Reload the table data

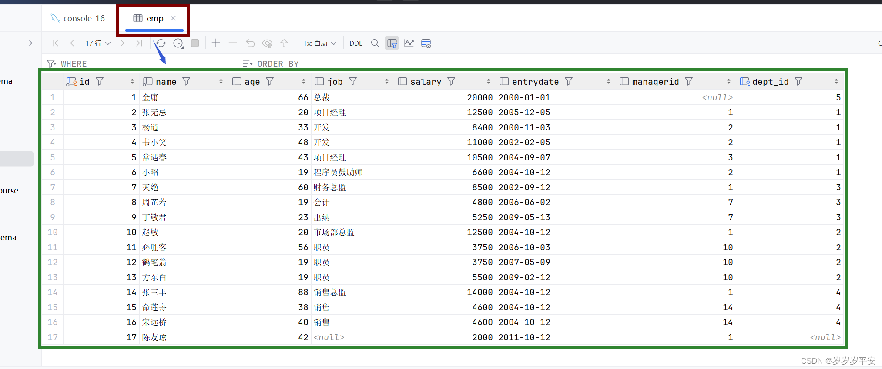(x=161, y=43)
